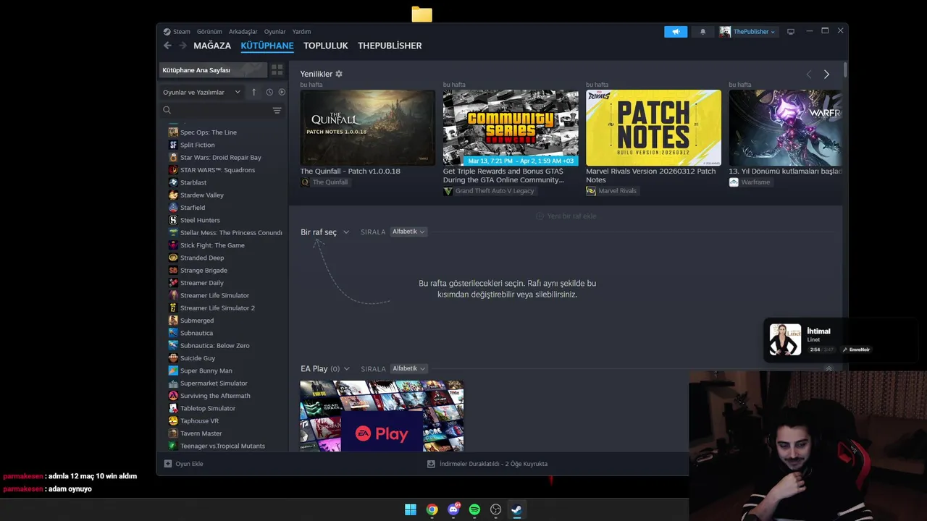The width and height of the screenshot is (927, 521).
Task: Open the notifications bell
Action: [x=702, y=32]
